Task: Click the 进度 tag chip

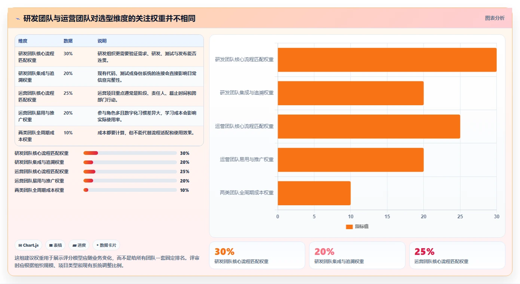Action: pyautogui.click(x=79, y=245)
